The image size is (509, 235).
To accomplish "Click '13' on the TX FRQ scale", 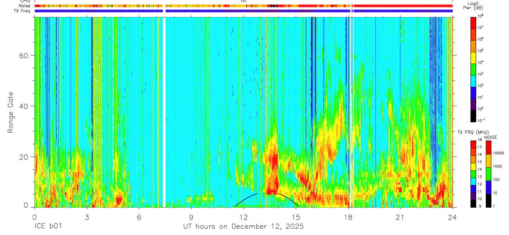I will click(480, 176).
